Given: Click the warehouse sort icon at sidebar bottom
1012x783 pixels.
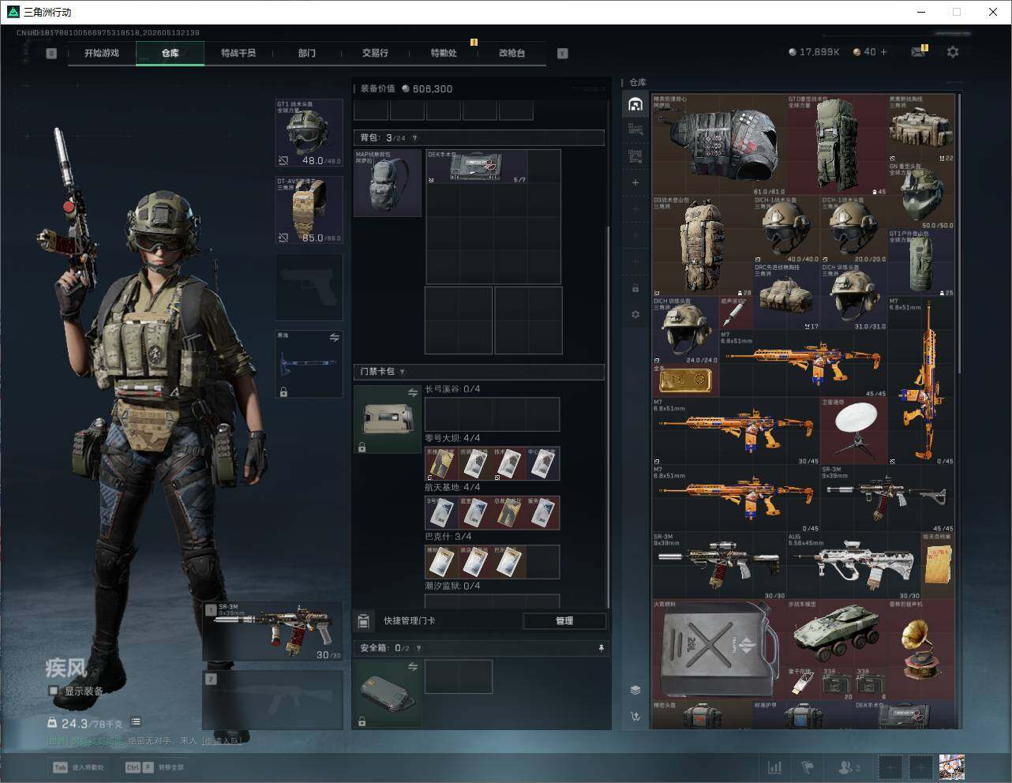Looking at the screenshot, I should coord(635,717).
